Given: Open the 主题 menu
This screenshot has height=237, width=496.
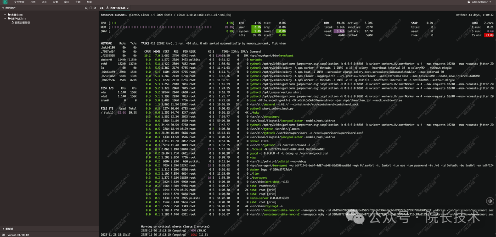Looking at the screenshot, I should click(78, 2).
